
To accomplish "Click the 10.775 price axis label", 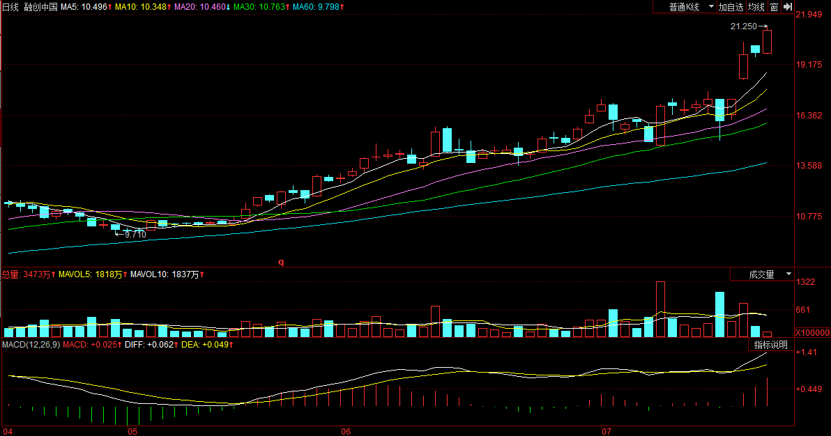I will coord(809,216).
